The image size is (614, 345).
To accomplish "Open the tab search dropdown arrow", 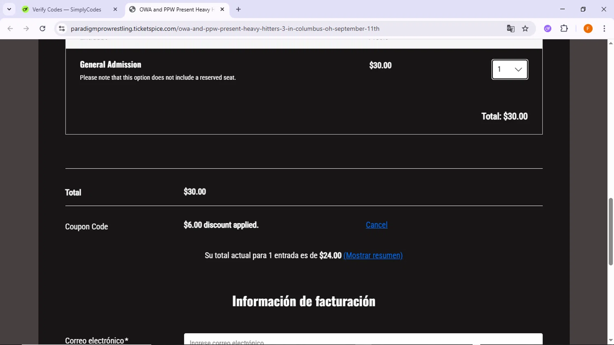I will [x=9, y=9].
